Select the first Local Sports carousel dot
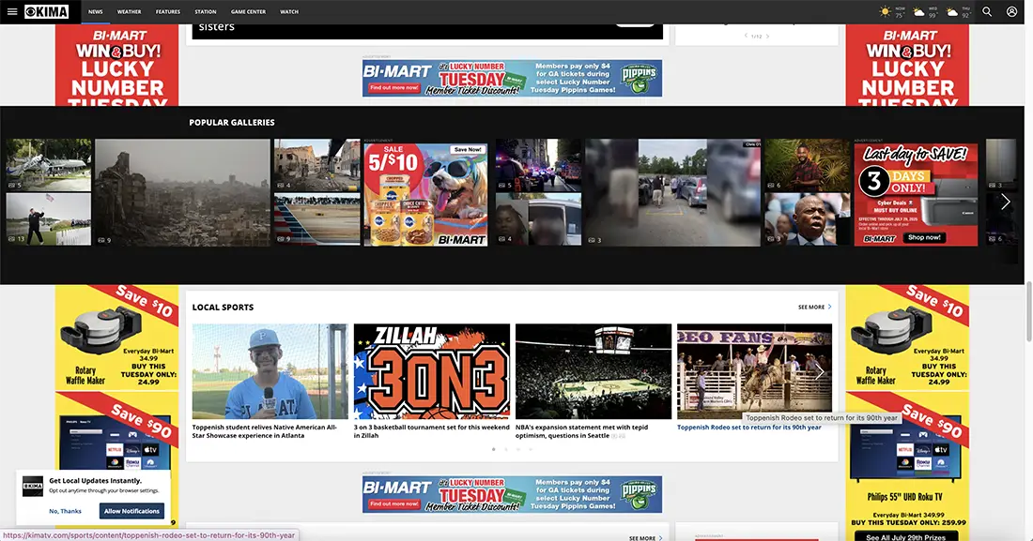Screen dimensions: 1033x541 coord(493,449)
